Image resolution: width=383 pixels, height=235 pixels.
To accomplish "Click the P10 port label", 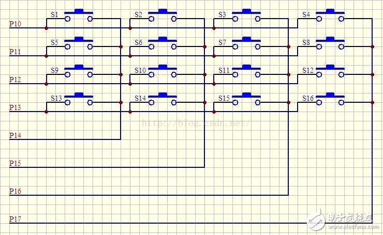I will (16, 24).
